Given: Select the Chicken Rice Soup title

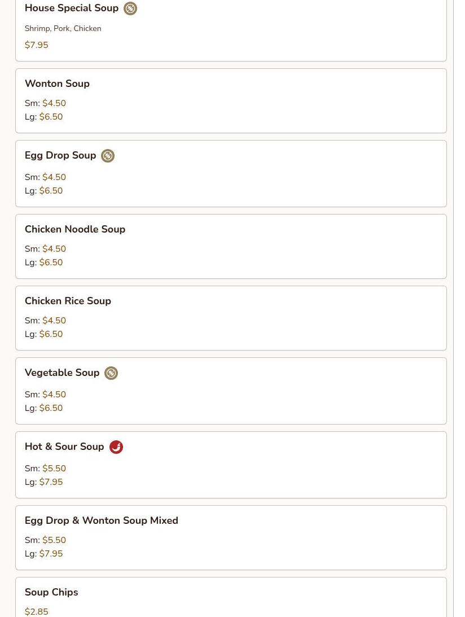Looking at the screenshot, I should pyautogui.click(x=68, y=301).
